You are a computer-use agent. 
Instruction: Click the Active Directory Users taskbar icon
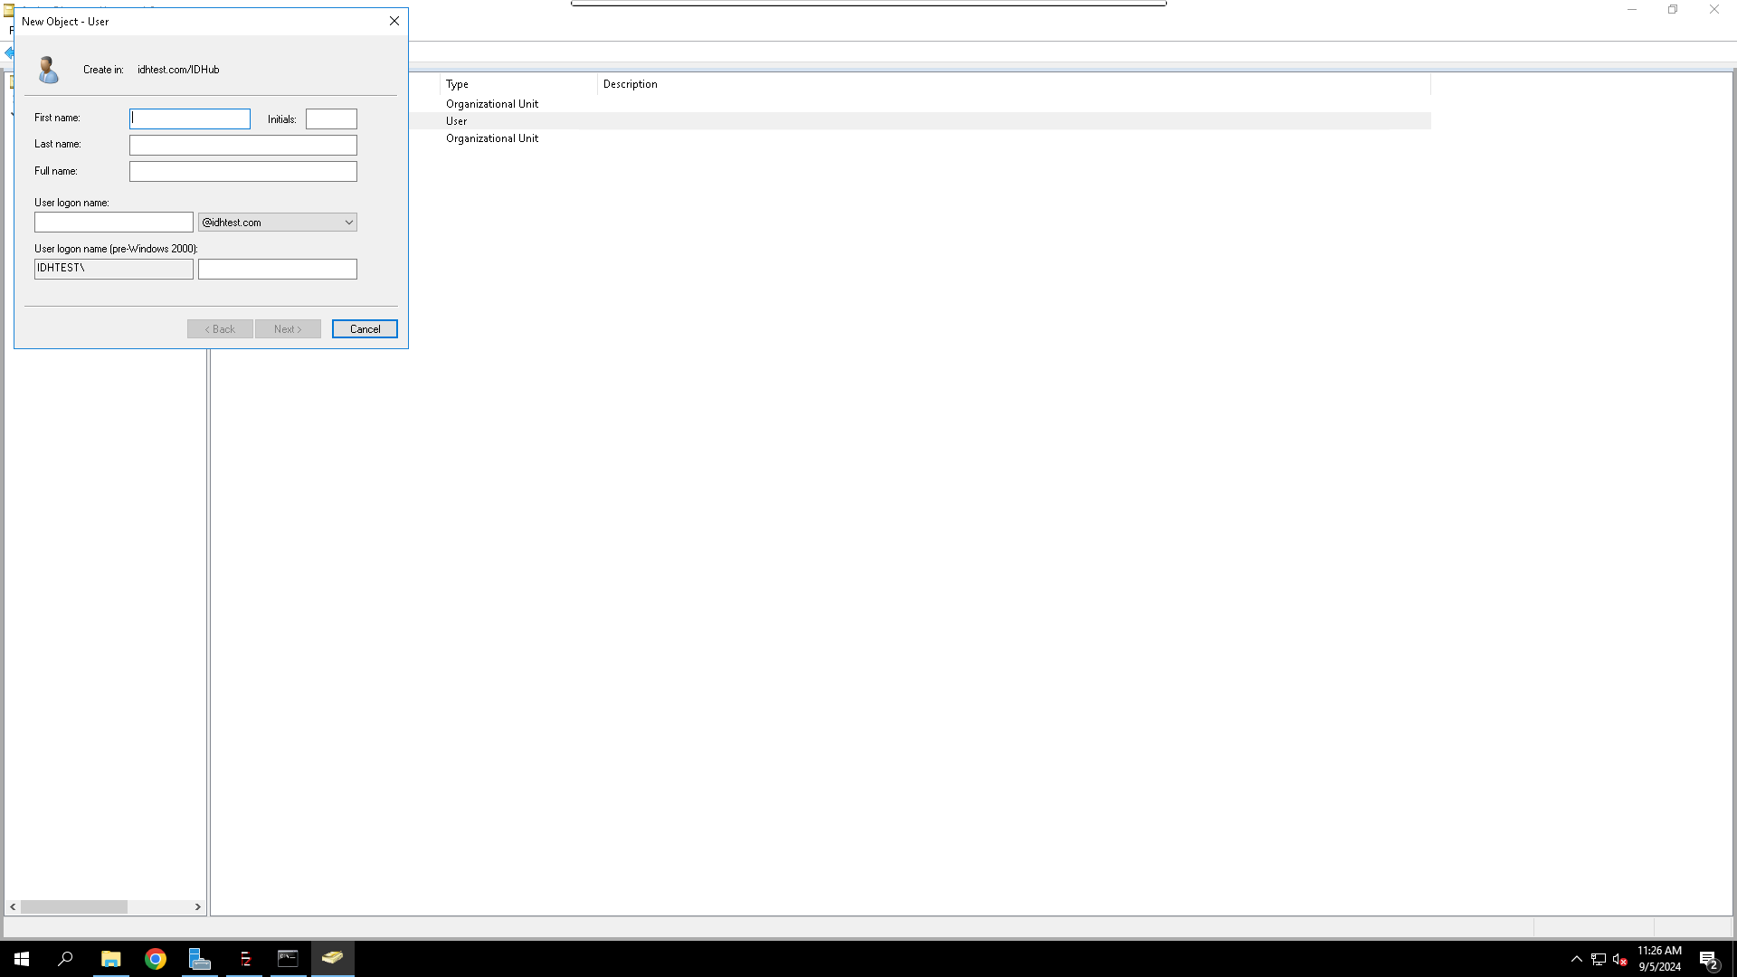[x=332, y=958]
